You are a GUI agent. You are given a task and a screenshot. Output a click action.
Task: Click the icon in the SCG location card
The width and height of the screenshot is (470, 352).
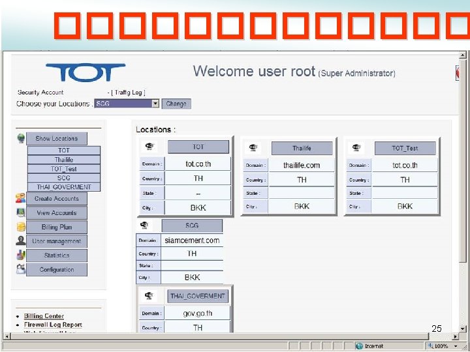pyautogui.click(x=144, y=225)
